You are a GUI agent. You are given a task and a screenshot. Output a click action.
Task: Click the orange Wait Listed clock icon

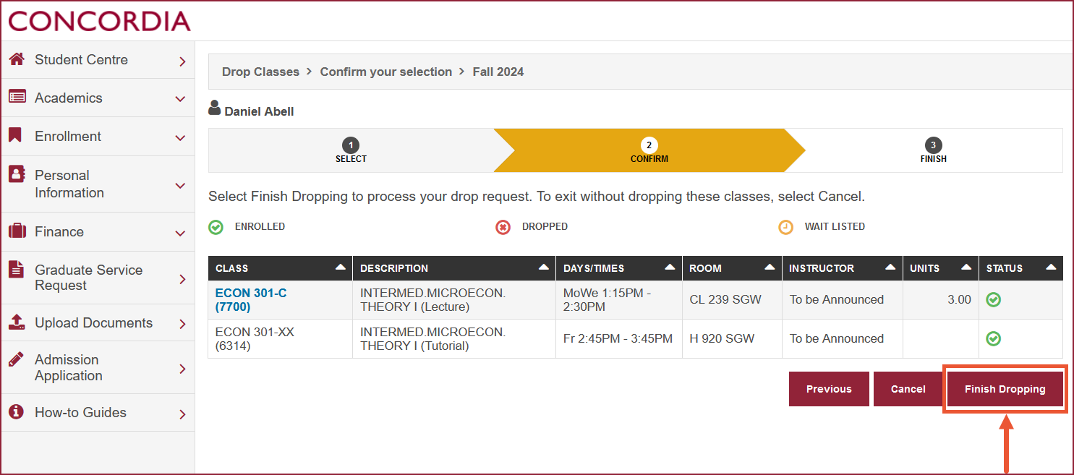[x=785, y=228]
